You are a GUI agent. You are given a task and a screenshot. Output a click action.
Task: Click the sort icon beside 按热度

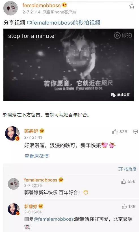pos(120,169)
